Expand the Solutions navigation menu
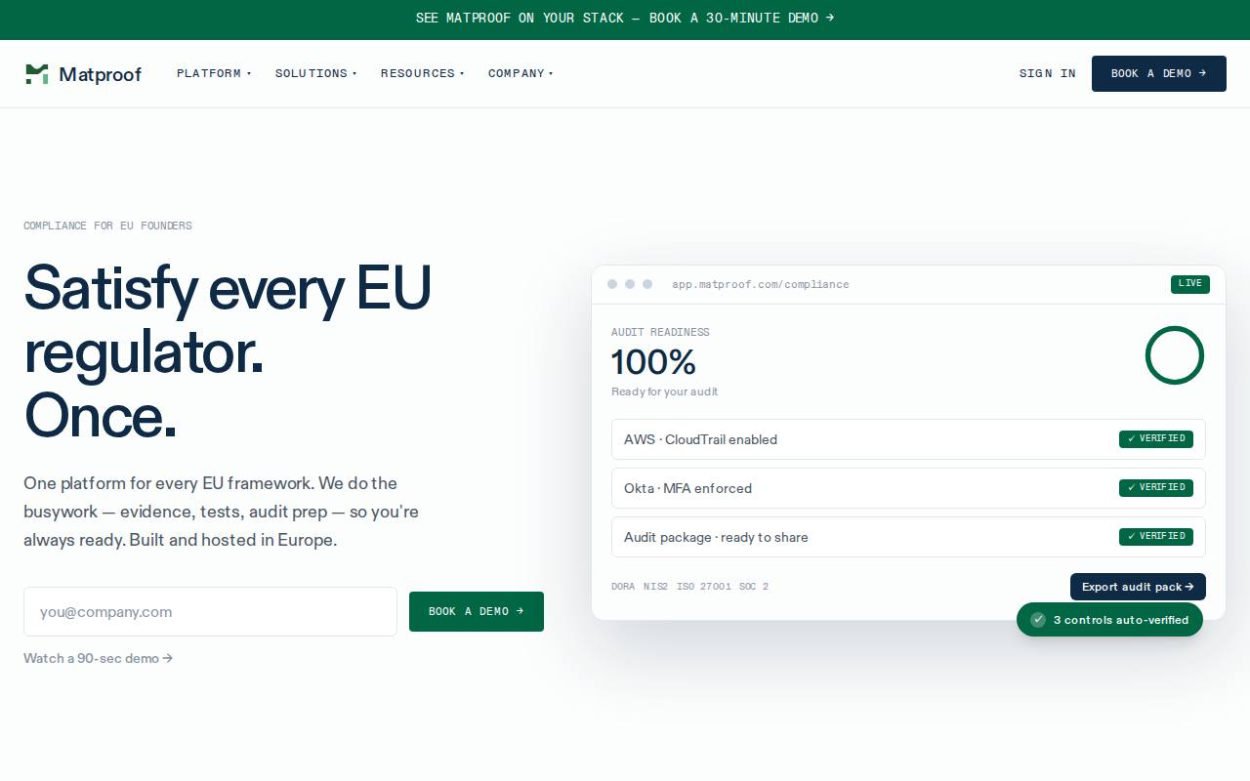The image size is (1250, 781). point(315,73)
